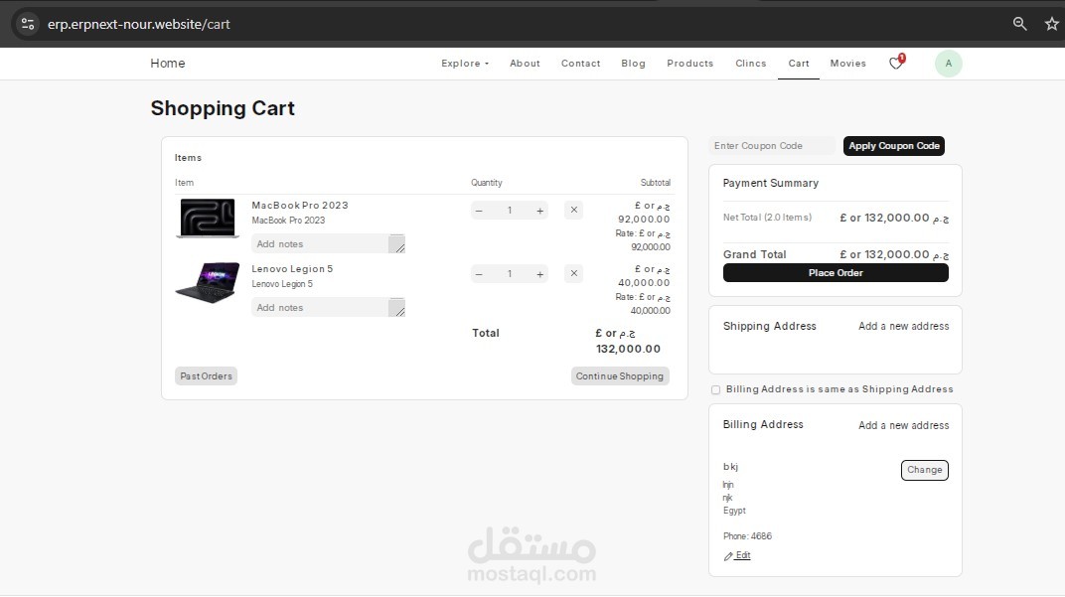Open Lenovo Legion 5 product thumbnail
This screenshot has height=597, width=1065.
point(208,282)
